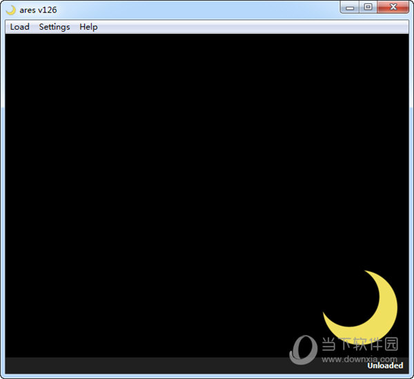Click the www.downxia.com watermark text

[x=359, y=359]
